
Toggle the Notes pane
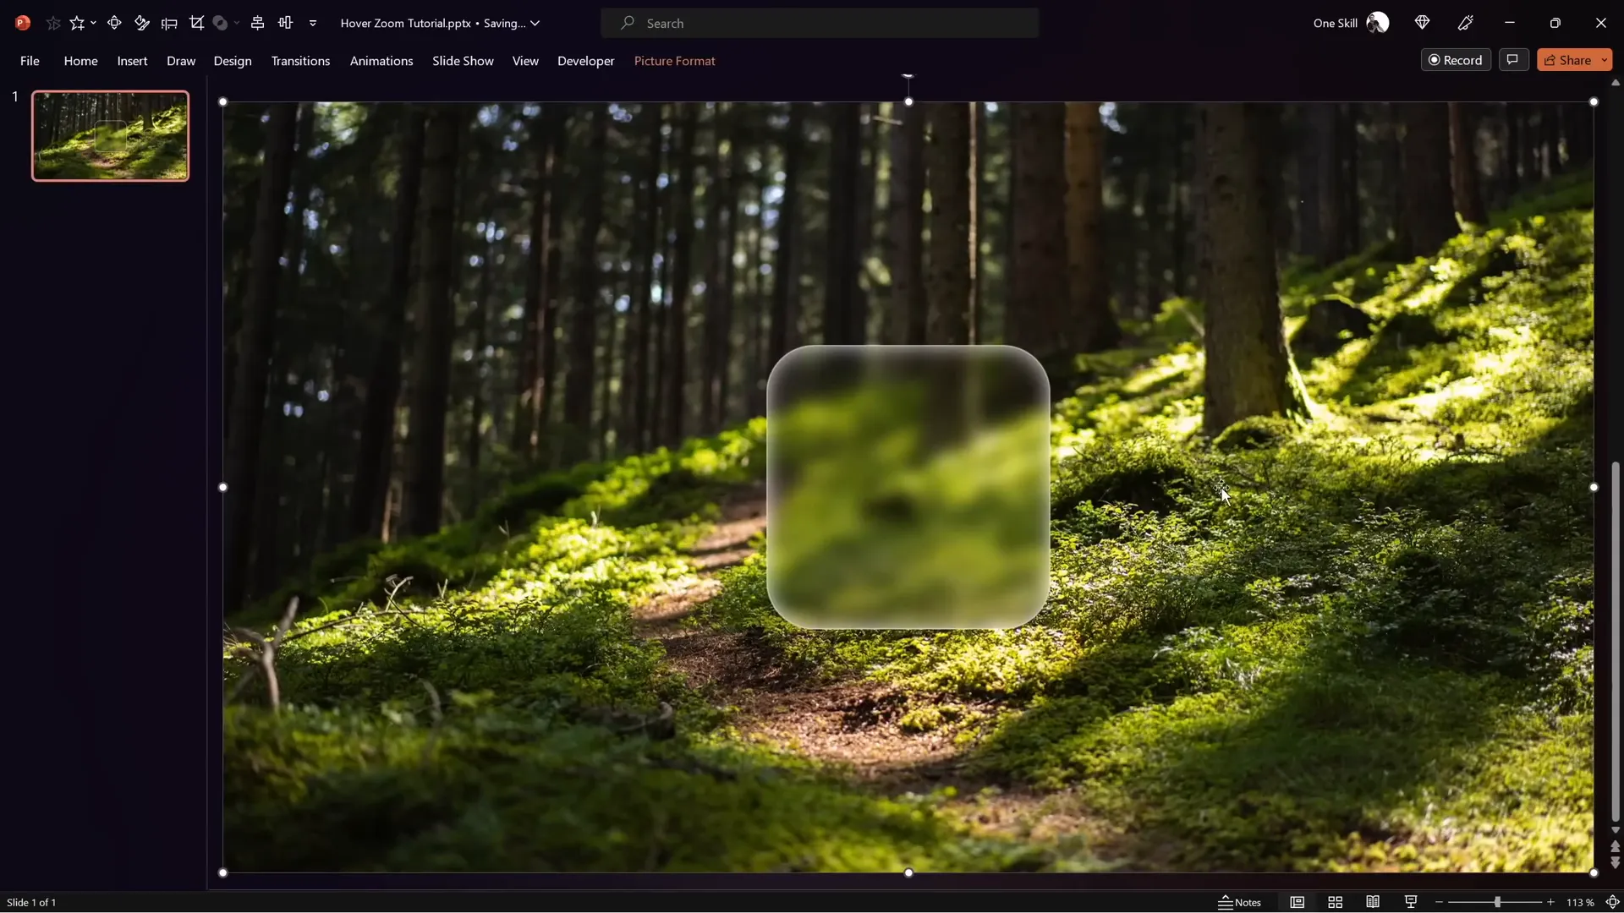point(1240,902)
